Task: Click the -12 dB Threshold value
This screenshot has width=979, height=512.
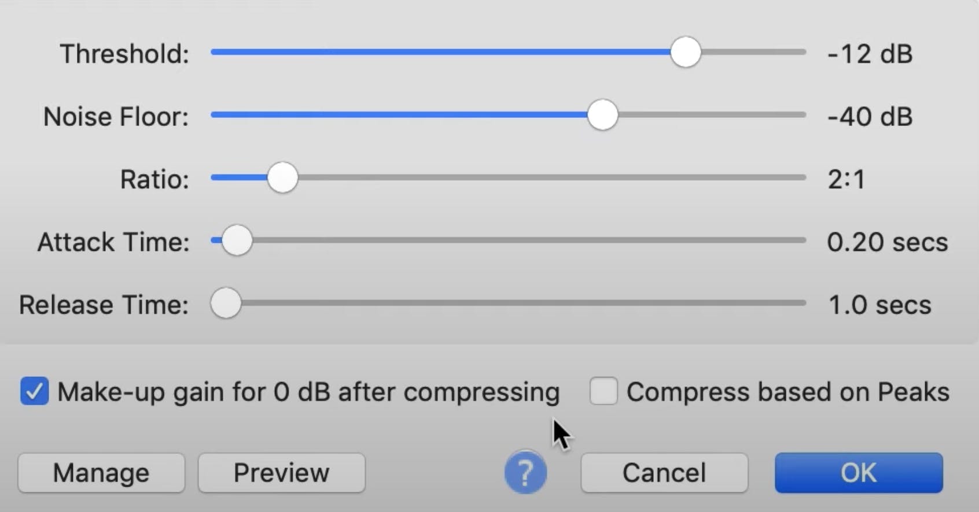Action: point(869,54)
